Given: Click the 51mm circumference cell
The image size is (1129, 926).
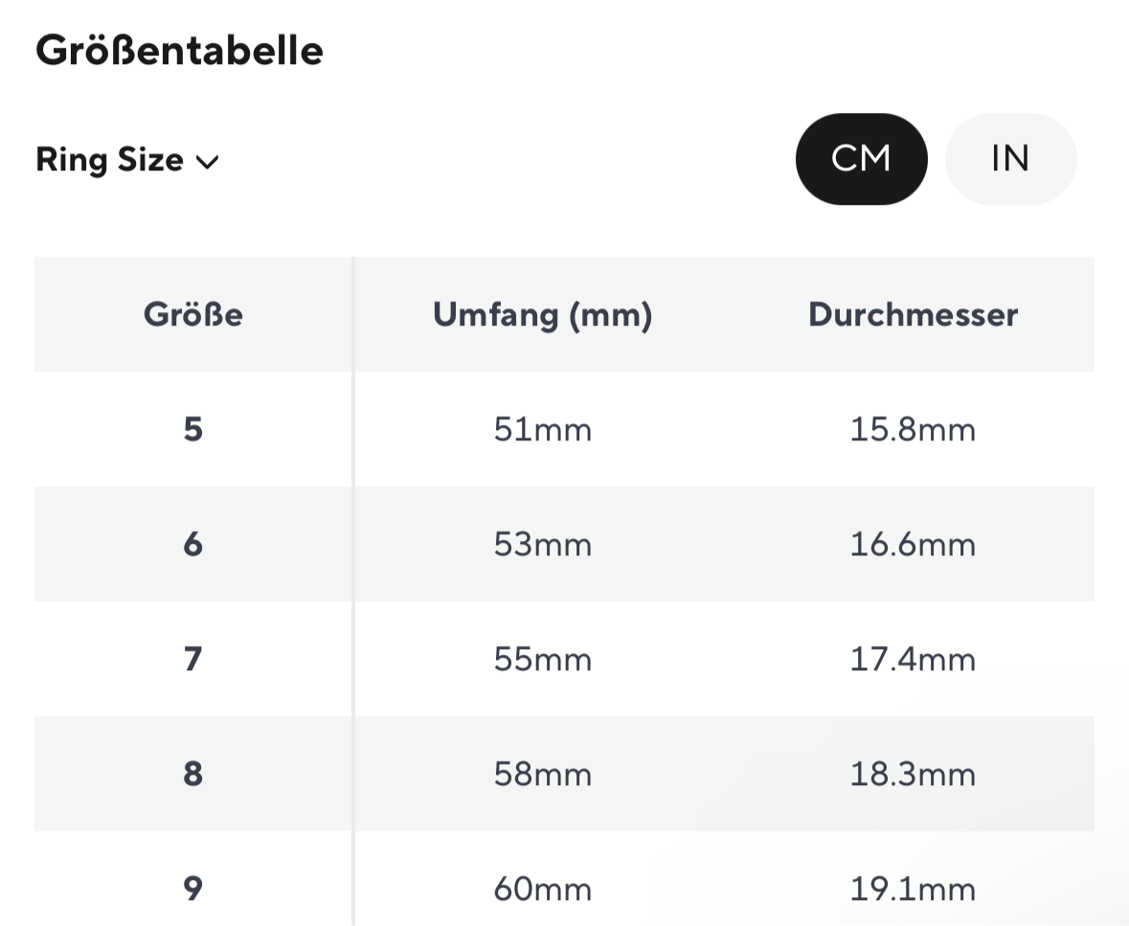Looking at the screenshot, I should 543,430.
